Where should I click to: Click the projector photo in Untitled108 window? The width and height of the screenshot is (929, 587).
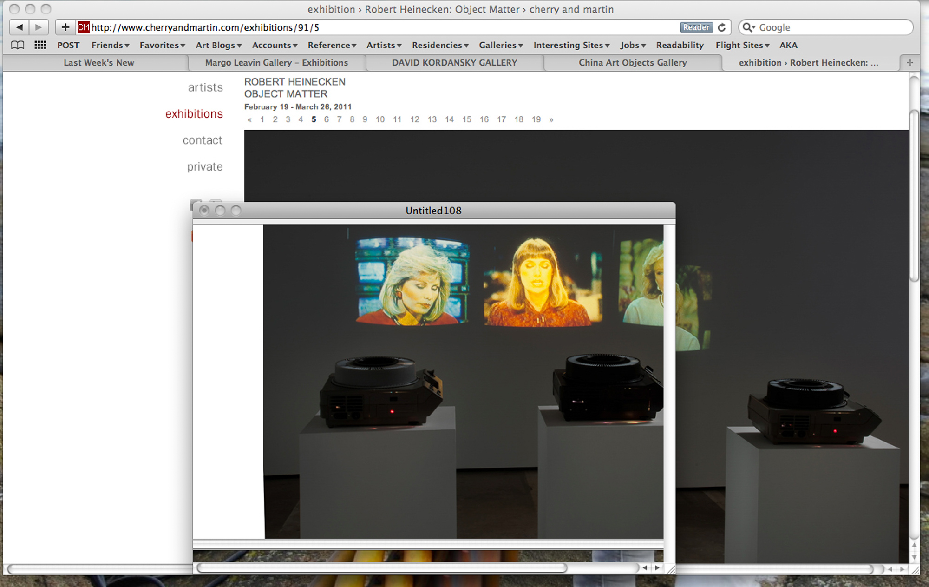point(463,382)
